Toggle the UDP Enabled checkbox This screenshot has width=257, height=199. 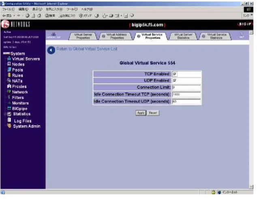coord(175,80)
